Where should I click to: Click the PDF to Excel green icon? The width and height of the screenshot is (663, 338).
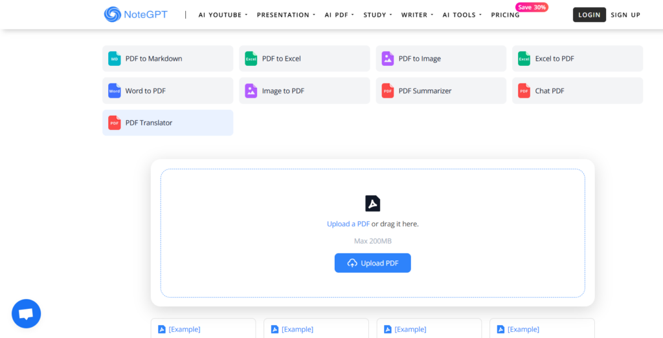coord(251,59)
